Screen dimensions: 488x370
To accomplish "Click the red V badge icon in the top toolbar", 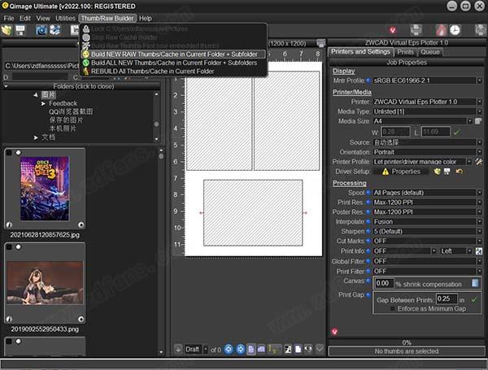I will 393,30.
